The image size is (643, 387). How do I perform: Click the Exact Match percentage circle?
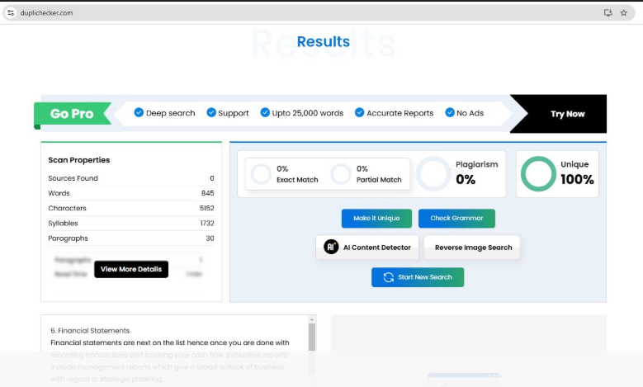point(261,174)
